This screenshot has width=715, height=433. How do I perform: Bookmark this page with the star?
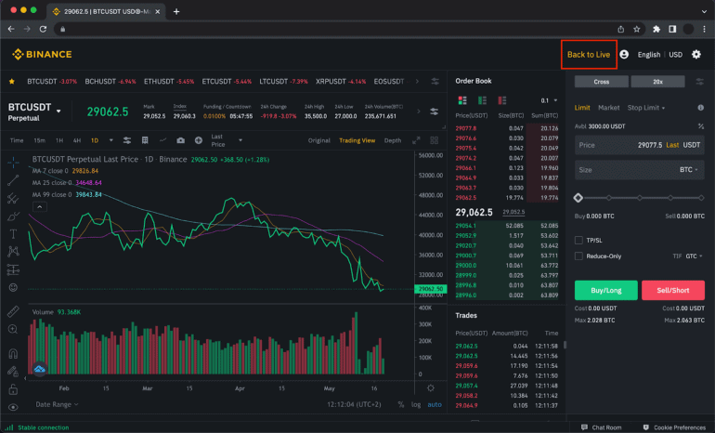(637, 29)
